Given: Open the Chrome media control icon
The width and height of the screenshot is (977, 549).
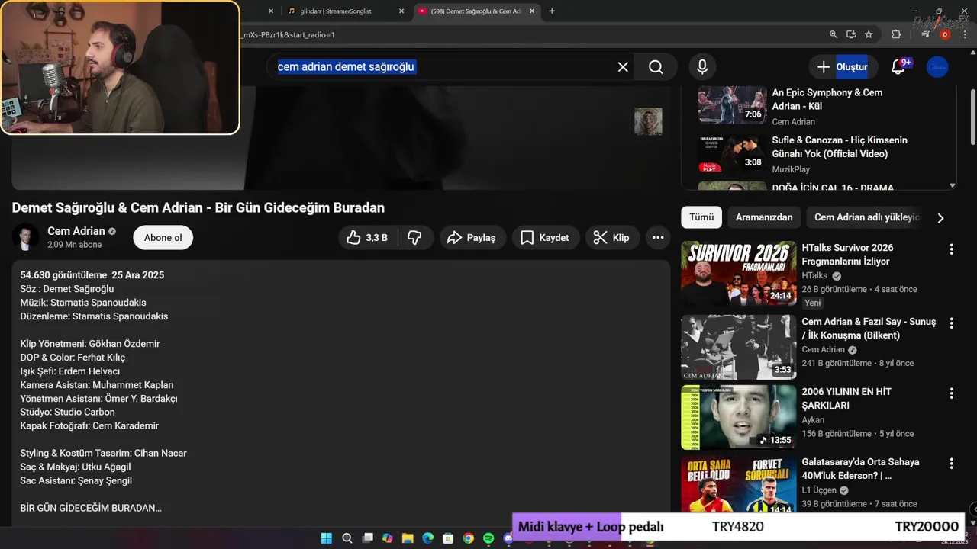Looking at the screenshot, I should click(925, 34).
